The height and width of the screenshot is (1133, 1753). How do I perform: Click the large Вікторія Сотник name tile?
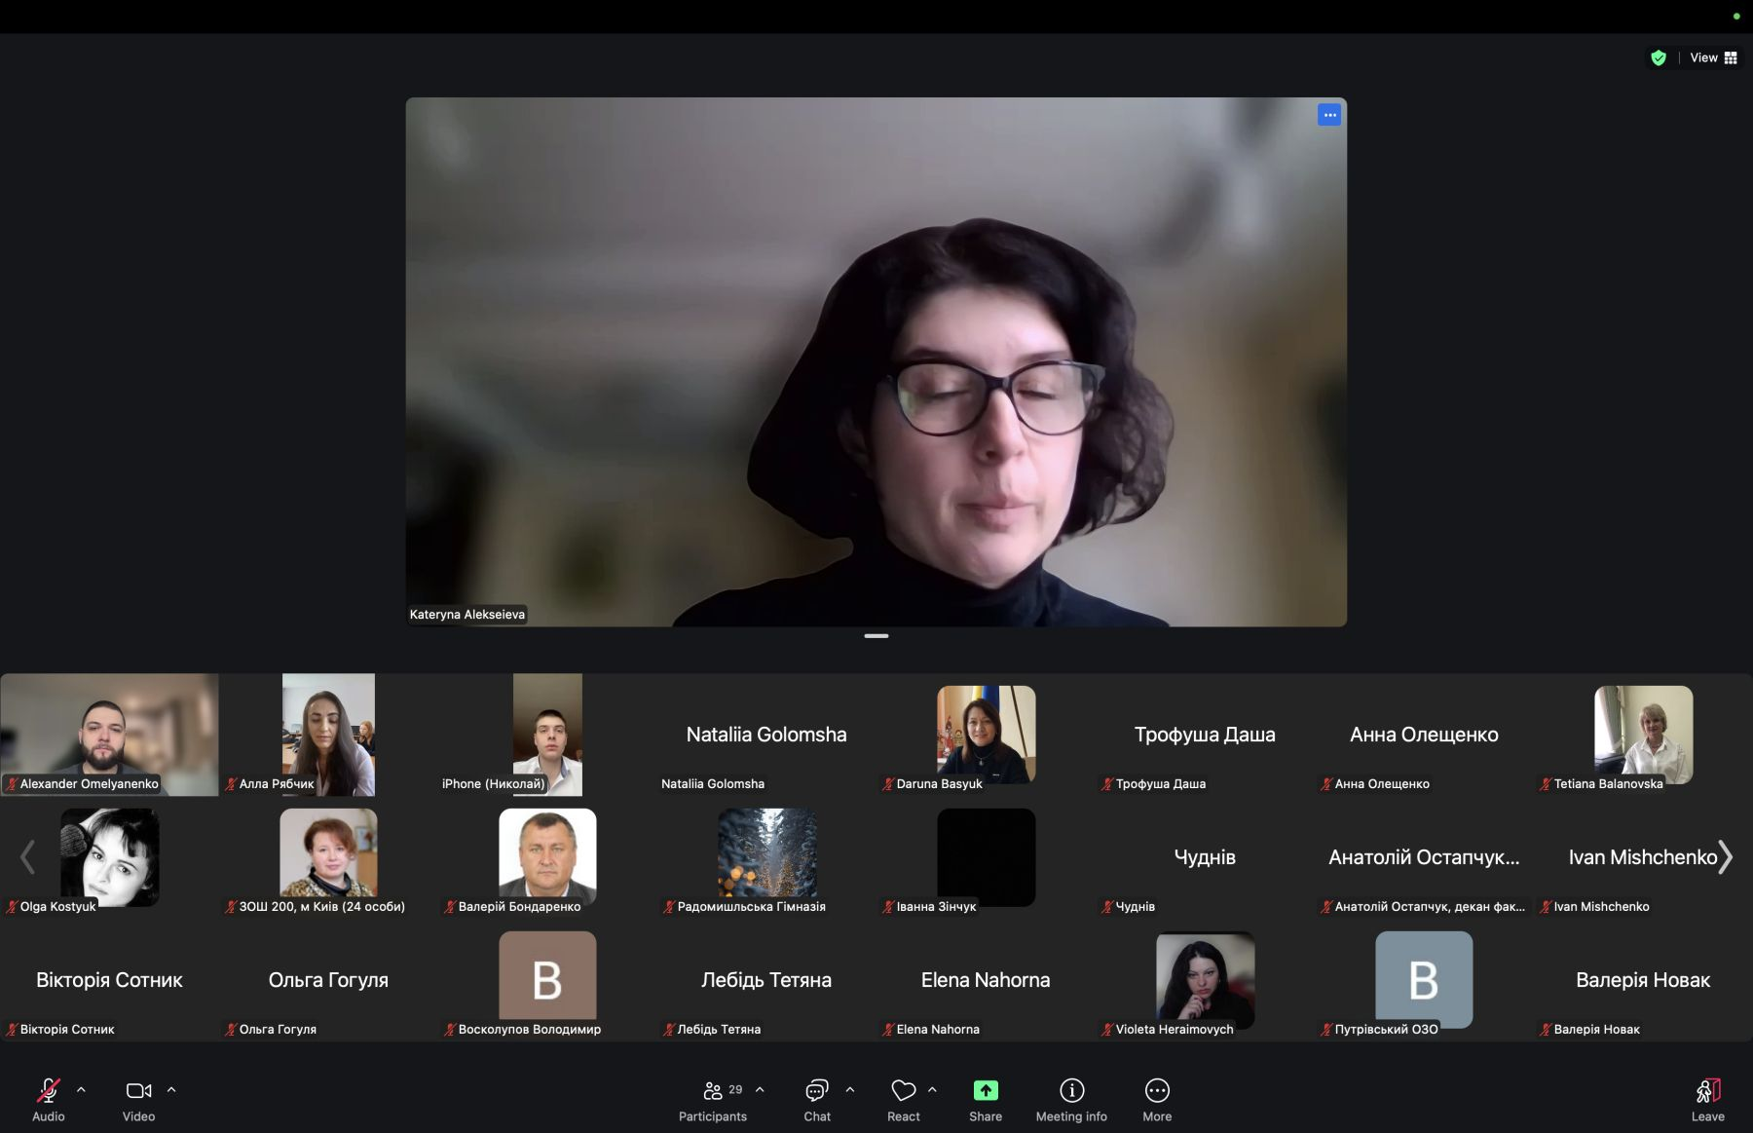109,980
